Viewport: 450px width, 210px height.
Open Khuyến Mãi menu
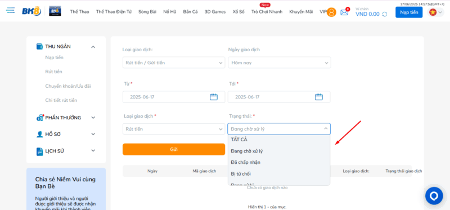click(x=301, y=12)
